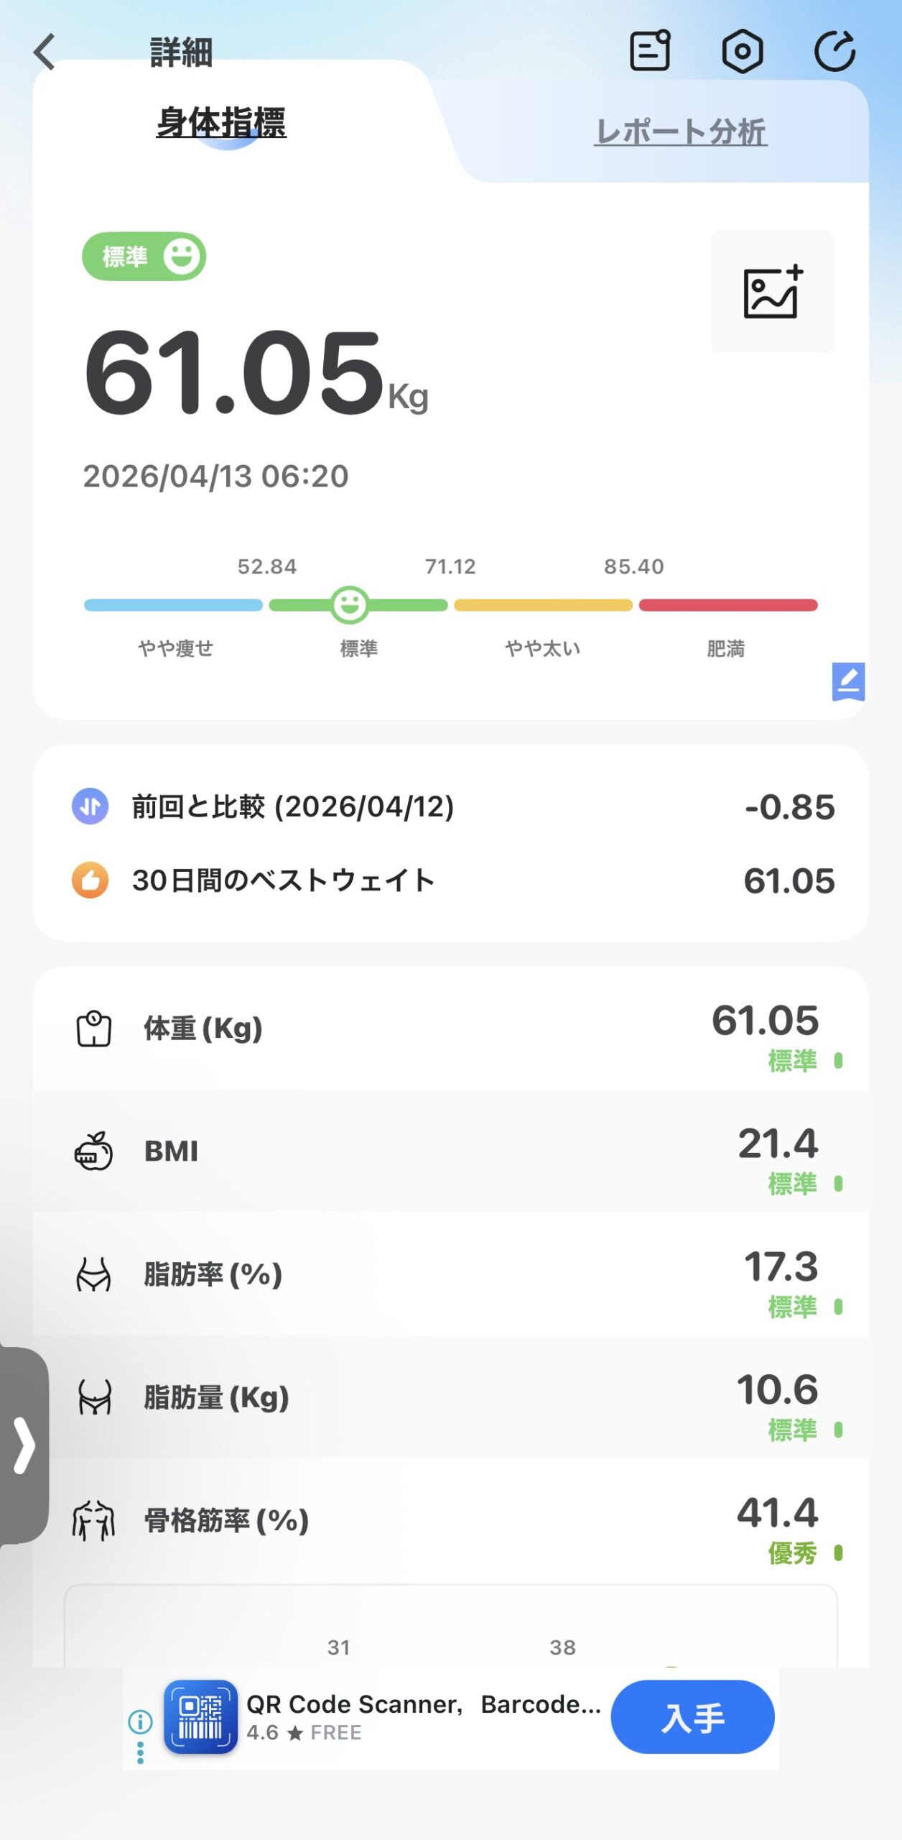
Task: Tap the smiley marker on weight scale
Action: pos(350,604)
